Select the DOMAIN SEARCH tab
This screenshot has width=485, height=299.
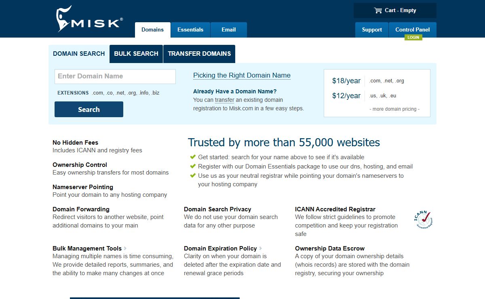click(79, 54)
